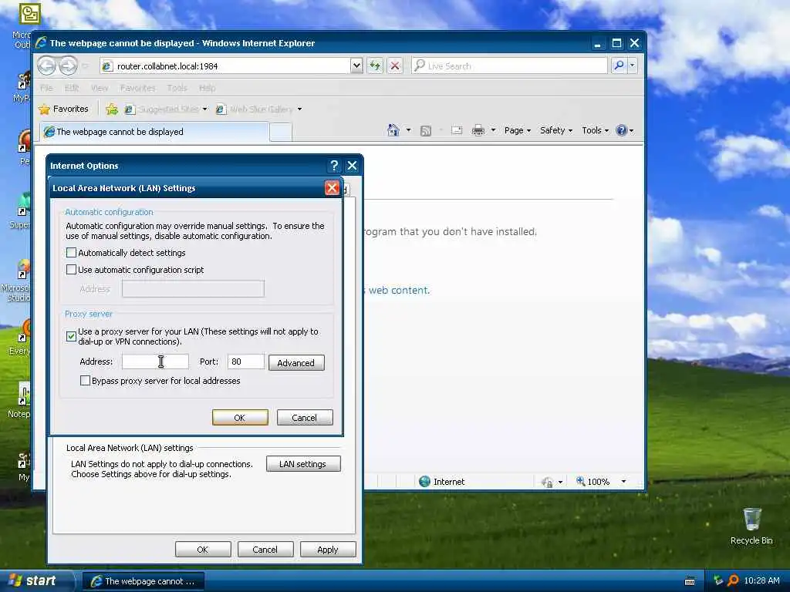Screen dimensions: 790x592
Task: Click the proxy Port field showing 80
Action: click(246, 362)
